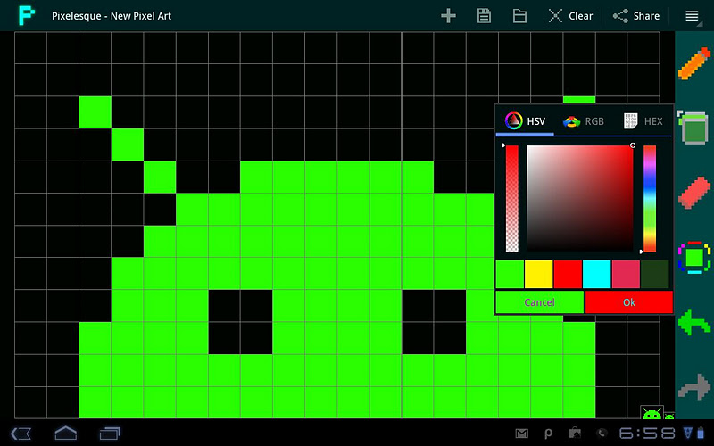This screenshot has height=446, width=714.
Task: Undo with the green back arrow
Action: coord(694,322)
